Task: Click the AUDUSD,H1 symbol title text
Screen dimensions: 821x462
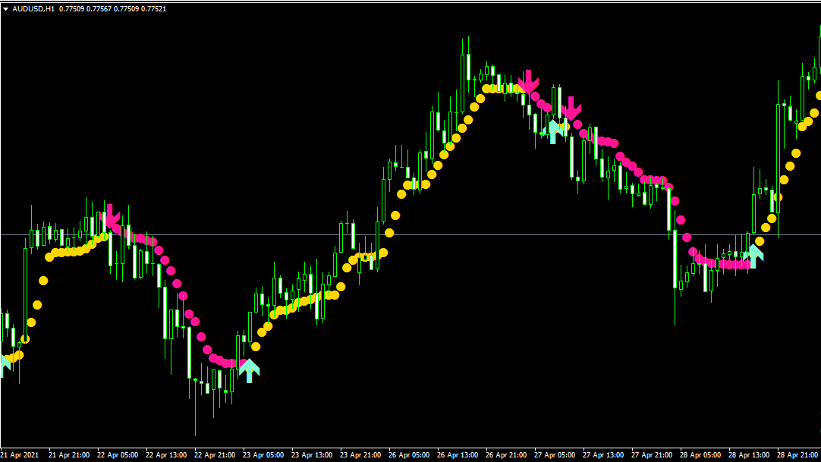Action: pos(33,9)
